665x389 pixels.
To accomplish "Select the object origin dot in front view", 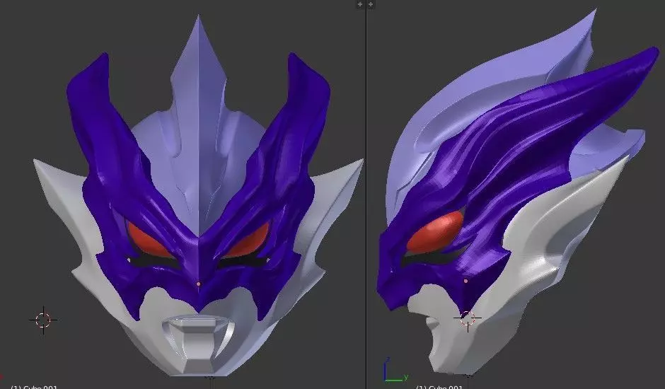I will click(199, 284).
